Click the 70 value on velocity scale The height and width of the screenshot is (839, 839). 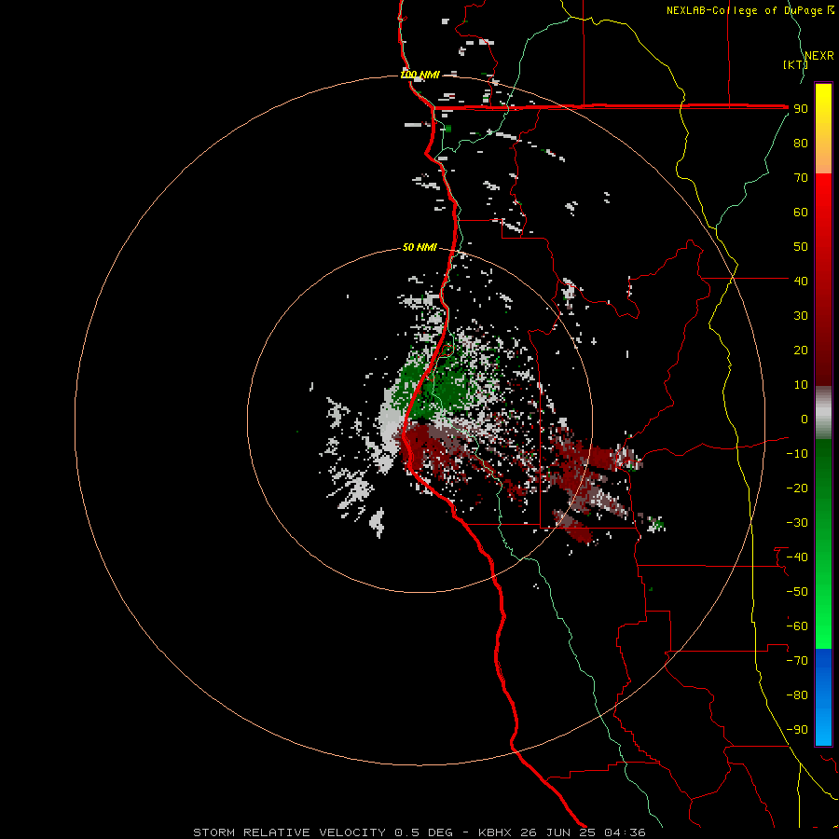(x=801, y=178)
